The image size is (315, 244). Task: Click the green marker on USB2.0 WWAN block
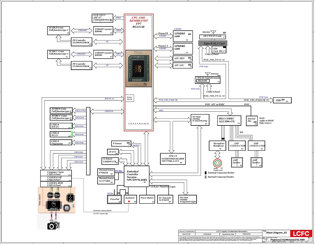72,126
